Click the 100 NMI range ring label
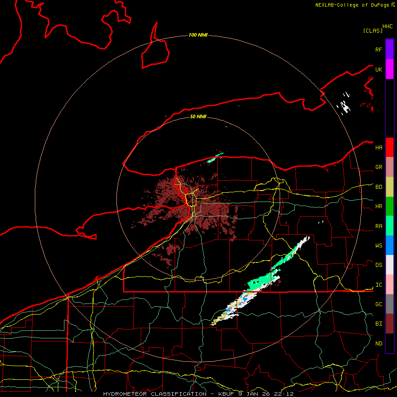This screenshot has width=397, height=397. click(x=198, y=35)
